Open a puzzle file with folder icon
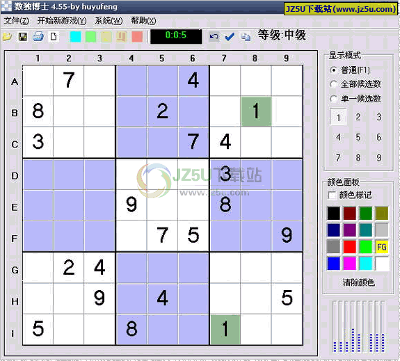The height and width of the screenshot is (361, 400). [x=8, y=37]
